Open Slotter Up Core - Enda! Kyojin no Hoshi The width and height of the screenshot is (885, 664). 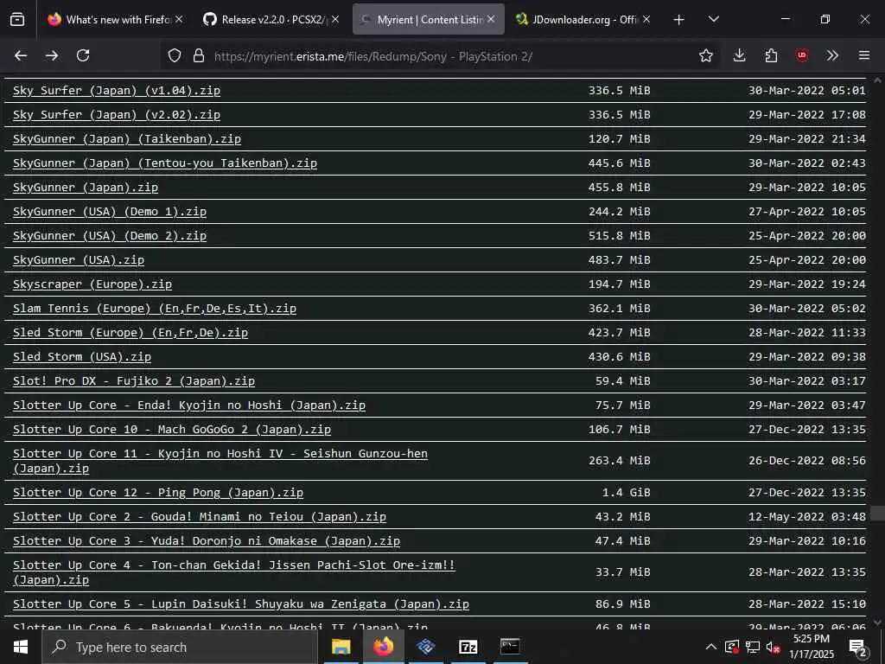click(189, 406)
